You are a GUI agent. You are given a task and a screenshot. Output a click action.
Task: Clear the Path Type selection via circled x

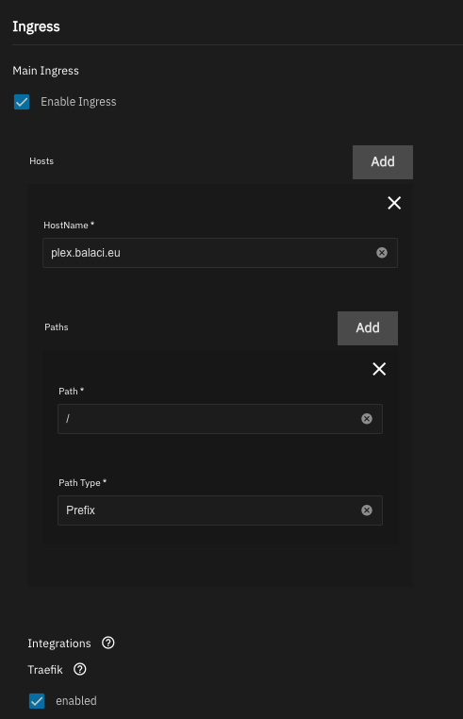pos(367,510)
